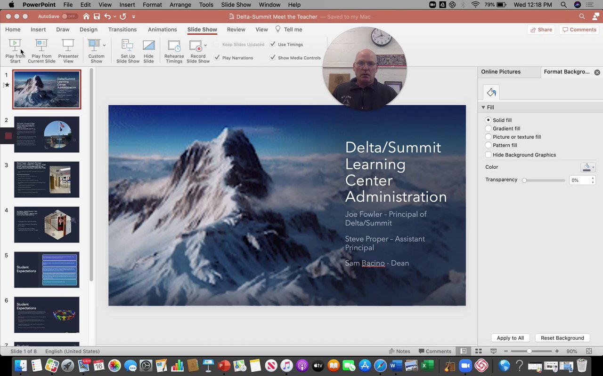Check the Hide Background Graphics checkbox
The height and width of the screenshot is (376, 603).
pyautogui.click(x=489, y=155)
